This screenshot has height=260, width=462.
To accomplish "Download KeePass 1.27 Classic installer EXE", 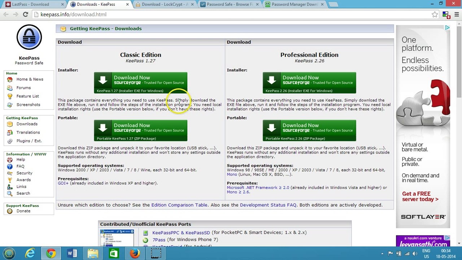I will tap(140, 83).
